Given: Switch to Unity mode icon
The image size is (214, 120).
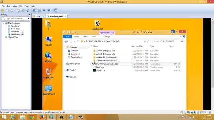Looking at the screenshot, I should 49,10.
